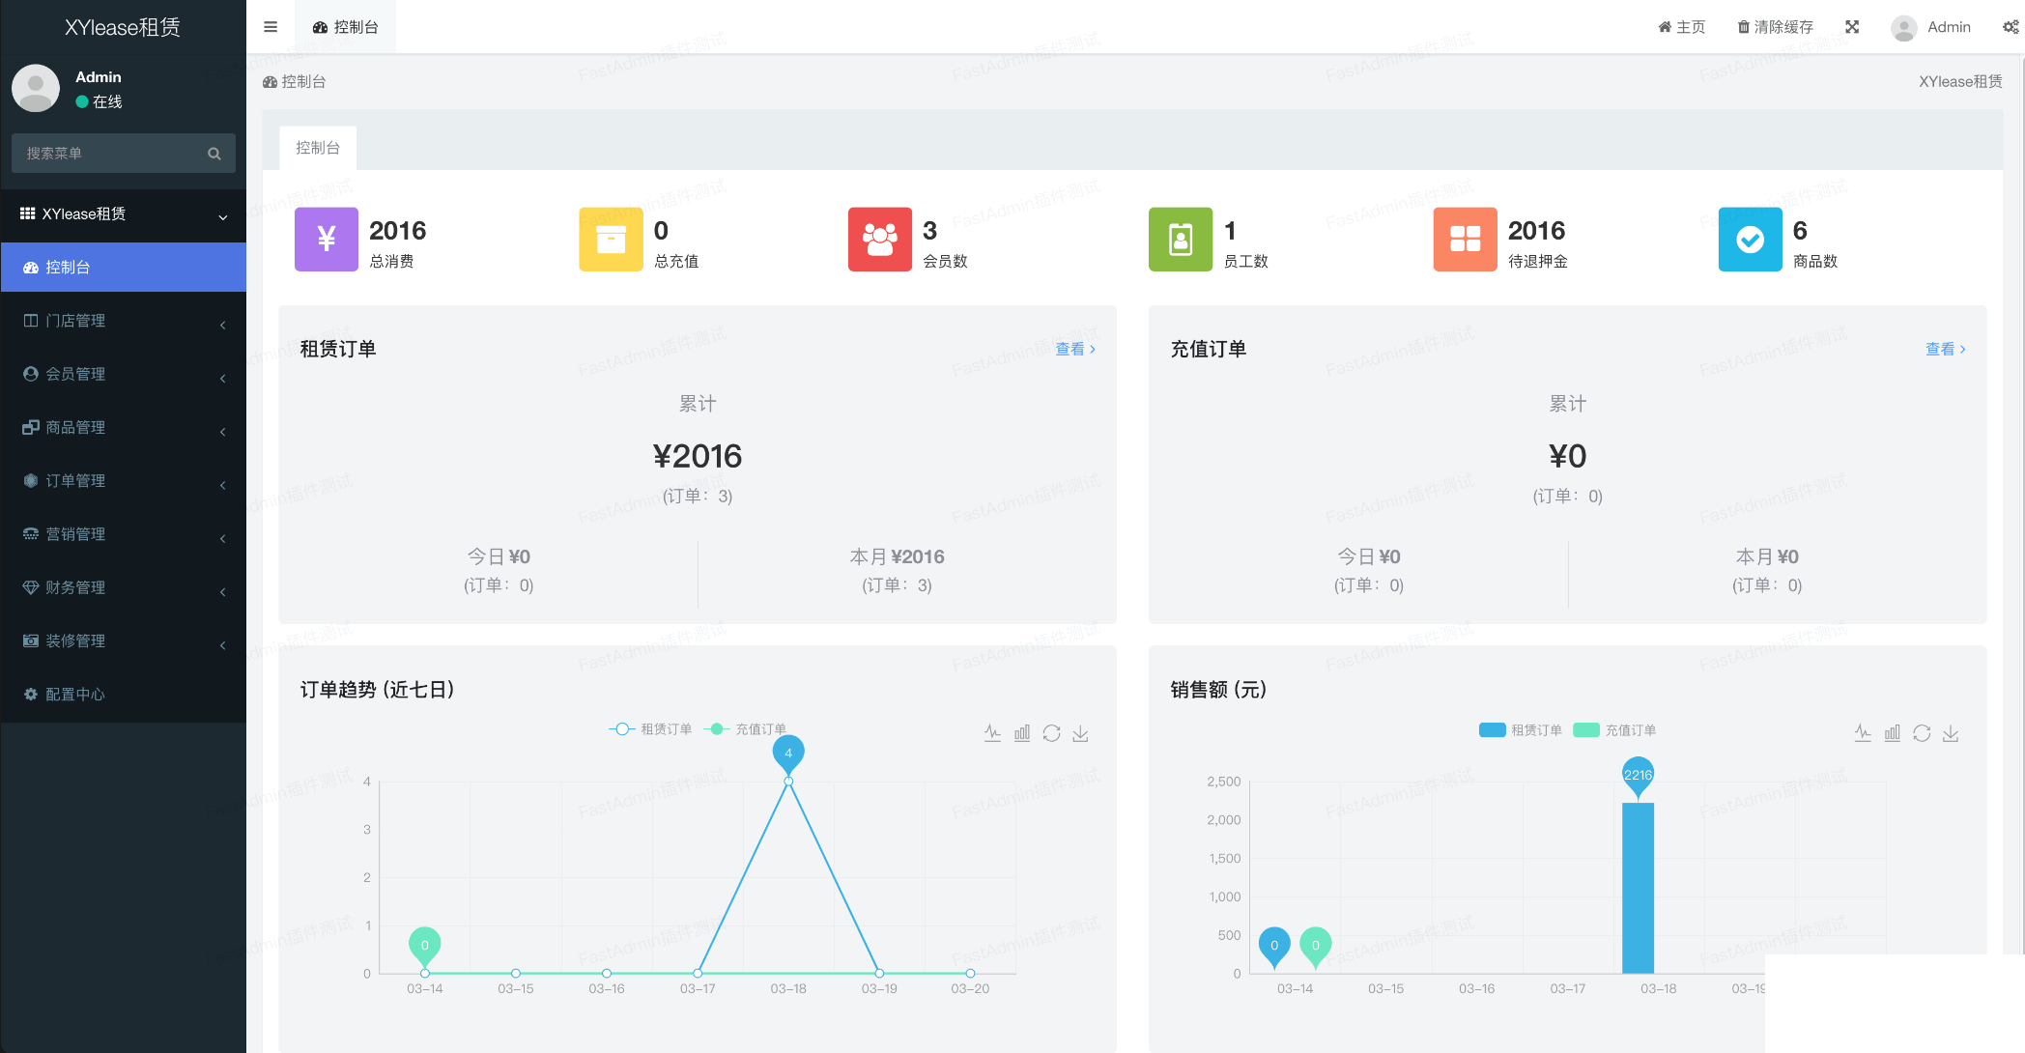
Task: Restore the order trend chart
Action: 1051,733
